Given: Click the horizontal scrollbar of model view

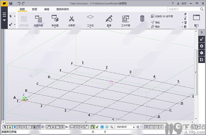Looking at the screenshot, I should (x=86, y=122).
